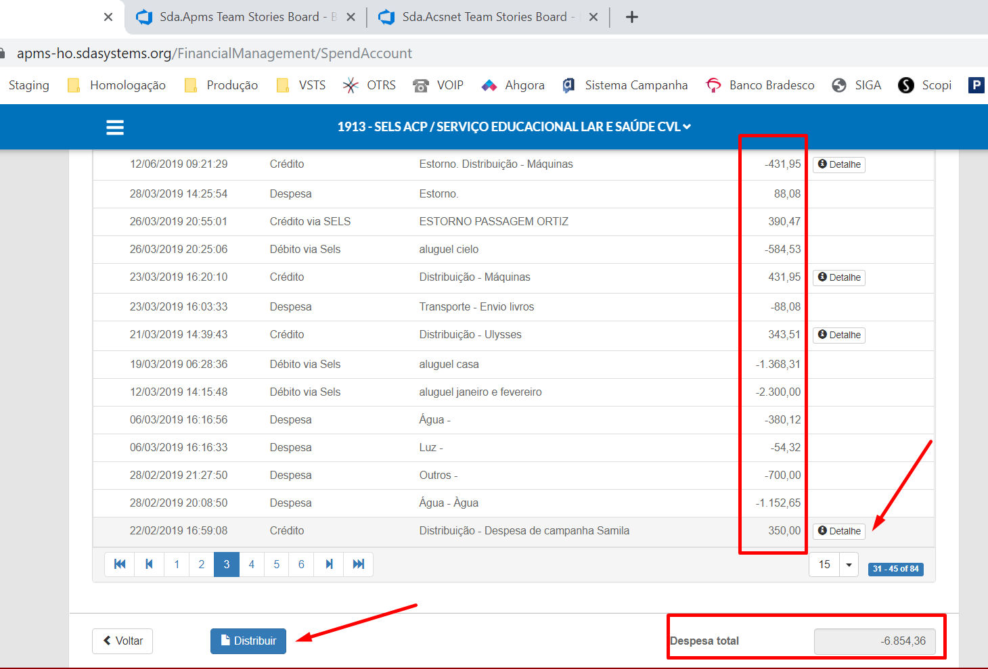Select the aluguel cielo description

tap(449, 249)
